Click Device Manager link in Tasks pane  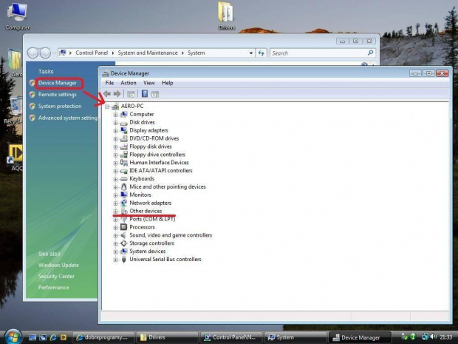point(58,83)
